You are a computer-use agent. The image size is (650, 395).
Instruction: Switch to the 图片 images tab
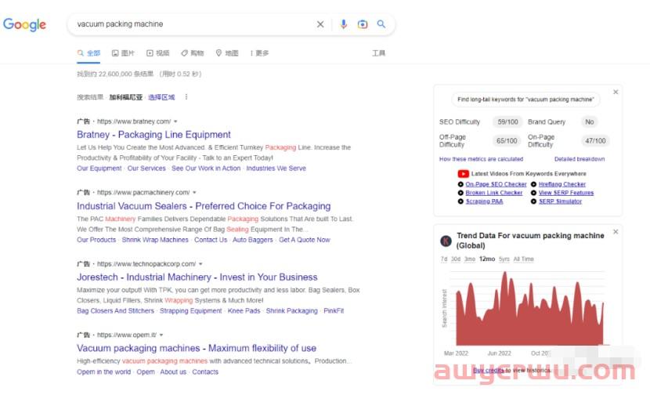coord(123,53)
